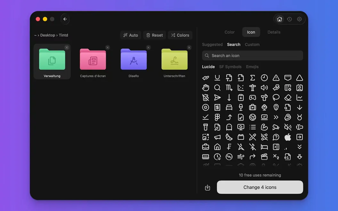The height and width of the screenshot is (211, 338).
Task: Pick the lasso icon
Action: point(276,98)
